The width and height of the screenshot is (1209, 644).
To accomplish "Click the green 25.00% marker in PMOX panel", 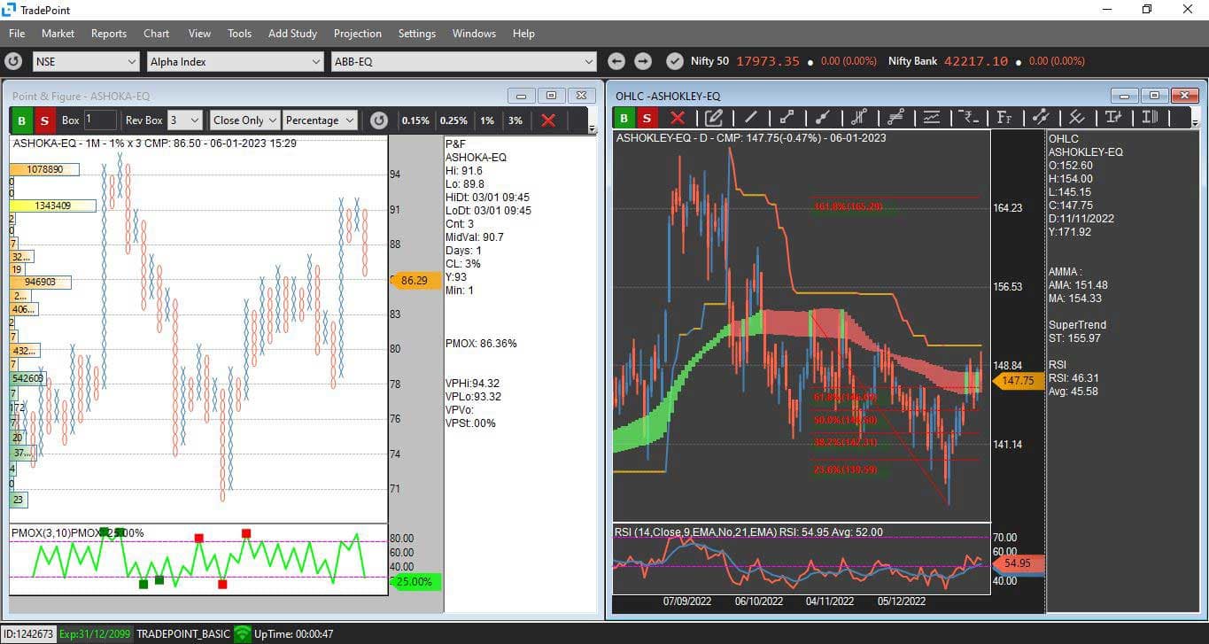I will [x=415, y=582].
